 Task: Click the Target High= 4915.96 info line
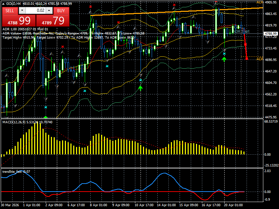tap(68, 38)
